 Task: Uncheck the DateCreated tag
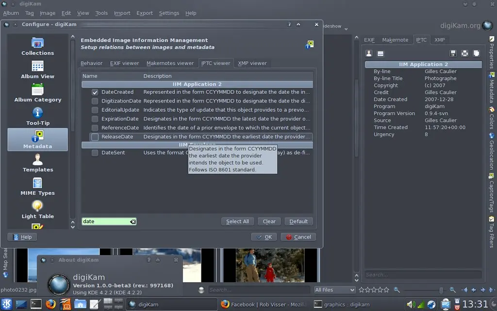pyautogui.click(x=94, y=92)
